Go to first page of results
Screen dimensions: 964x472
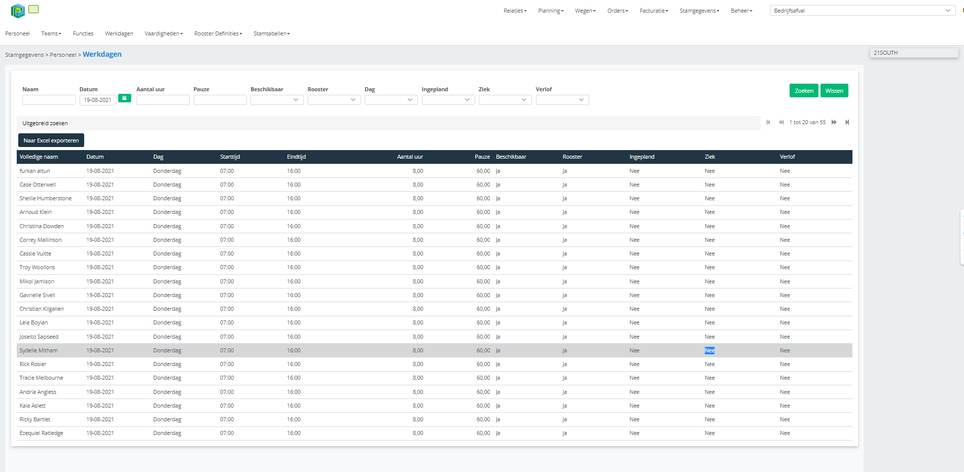coord(768,122)
